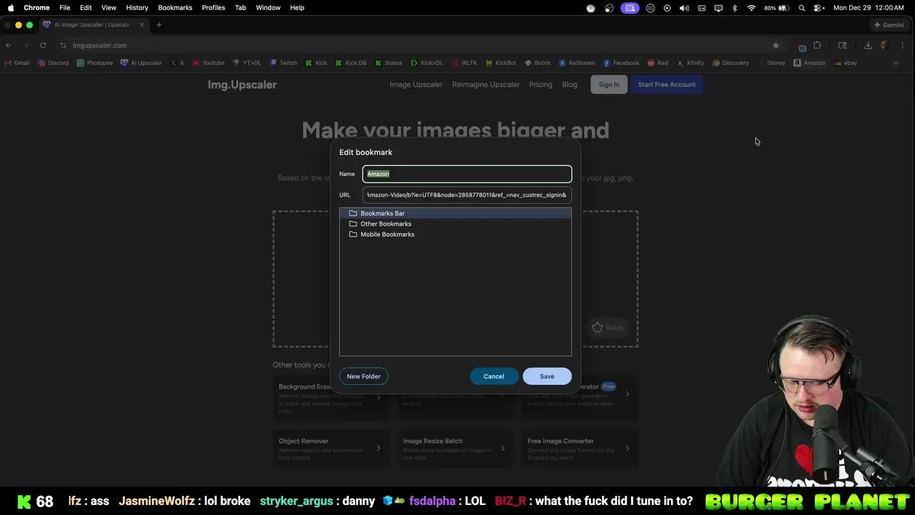Go back with the back arrow
The height and width of the screenshot is (515, 915).
coord(9,45)
